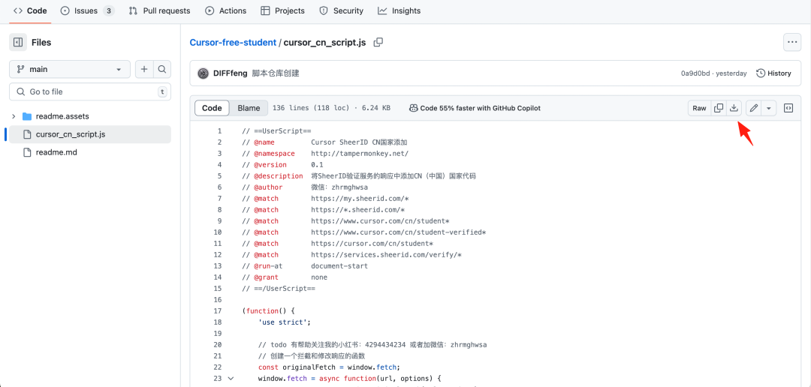Click the @version 0.1 value
The image size is (811, 387).
click(317, 165)
